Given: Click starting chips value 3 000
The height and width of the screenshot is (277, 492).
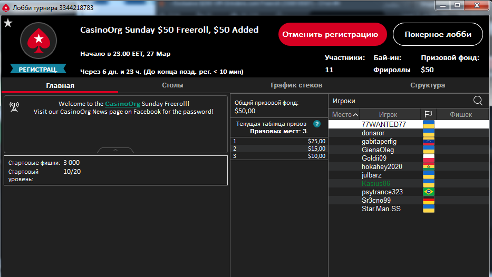Looking at the screenshot, I should pos(72,163).
